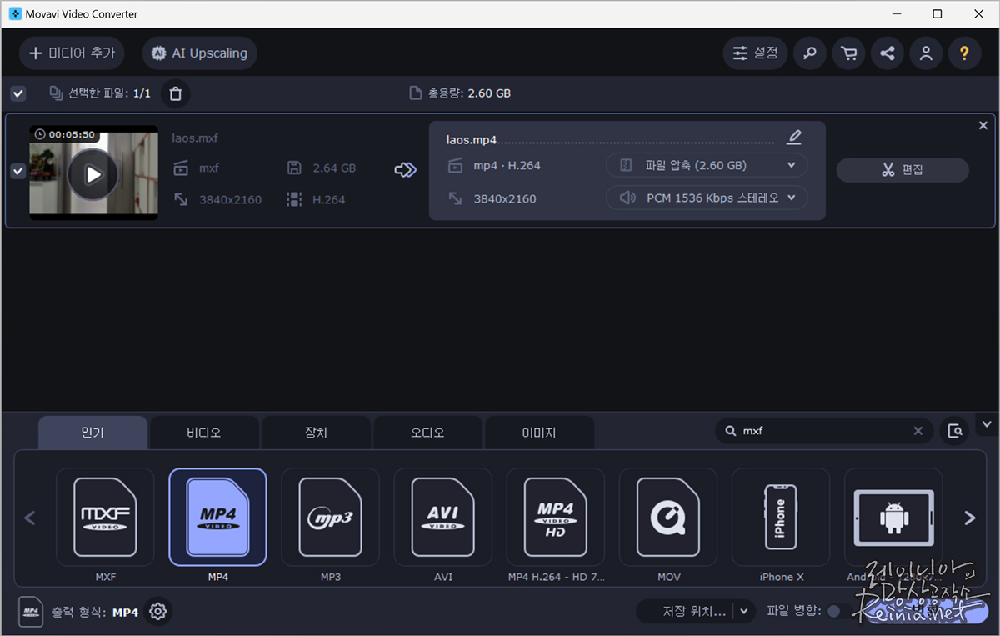Click the share icon
1000x636 pixels.
pos(887,53)
